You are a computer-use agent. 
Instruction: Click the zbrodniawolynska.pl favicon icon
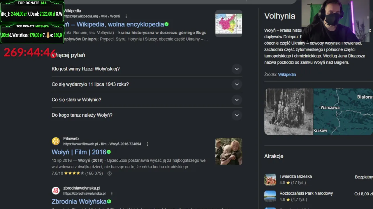point(56,190)
